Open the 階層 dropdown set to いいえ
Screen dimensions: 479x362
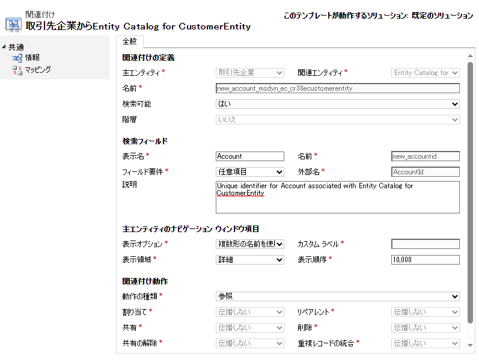click(x=338, y=120)
